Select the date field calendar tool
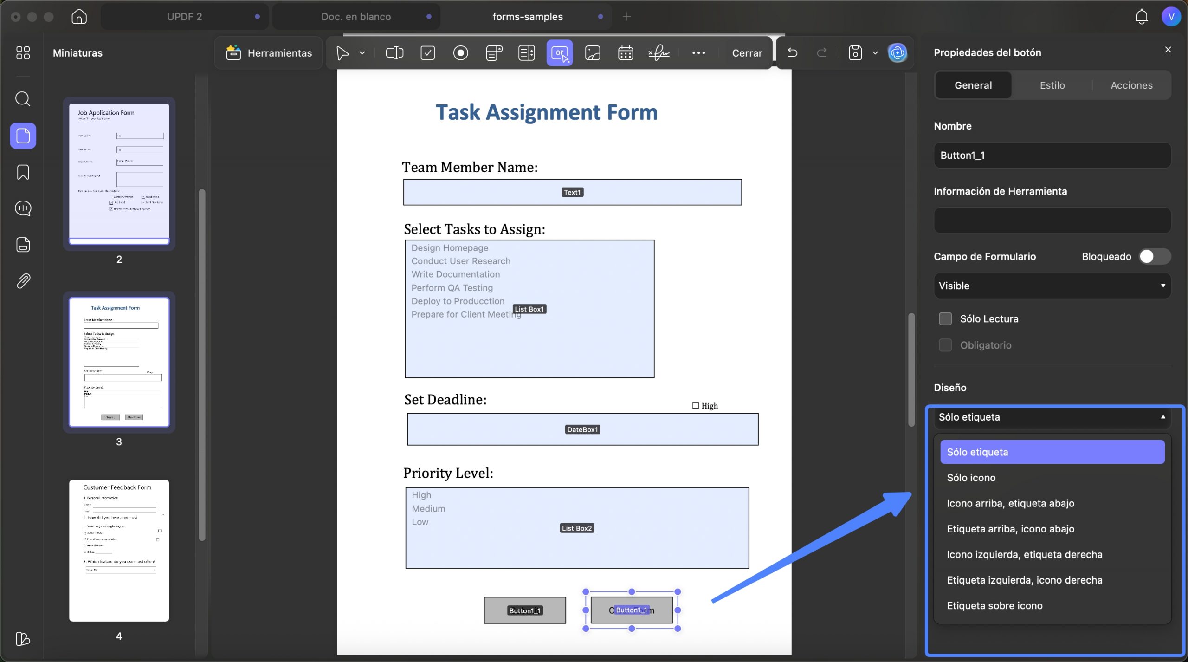This screenshot has width=1188, height=662. click(625, 53)
